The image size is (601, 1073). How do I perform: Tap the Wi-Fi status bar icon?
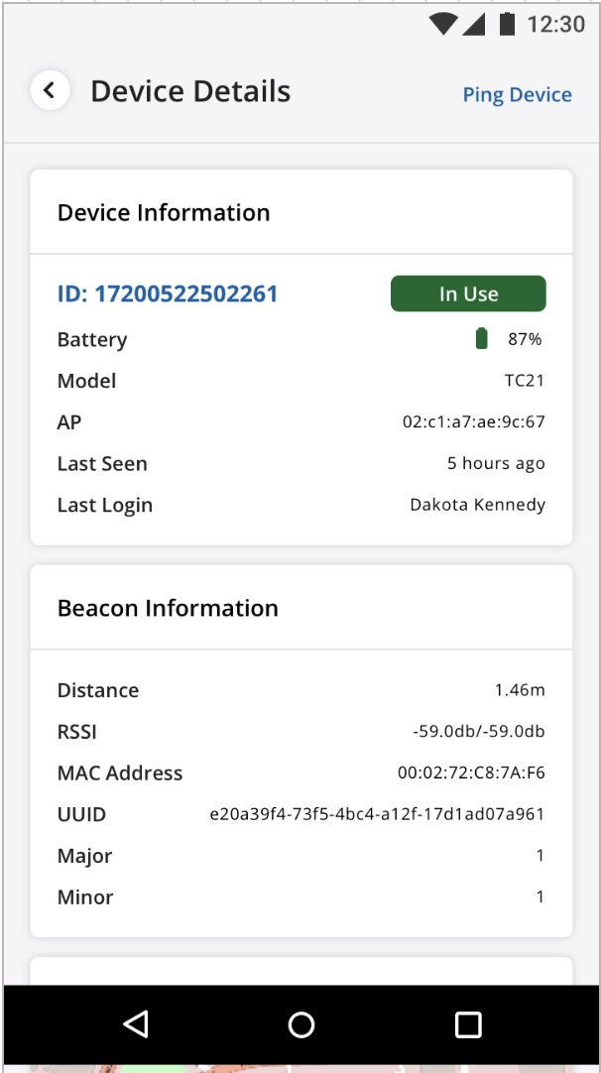443,25
